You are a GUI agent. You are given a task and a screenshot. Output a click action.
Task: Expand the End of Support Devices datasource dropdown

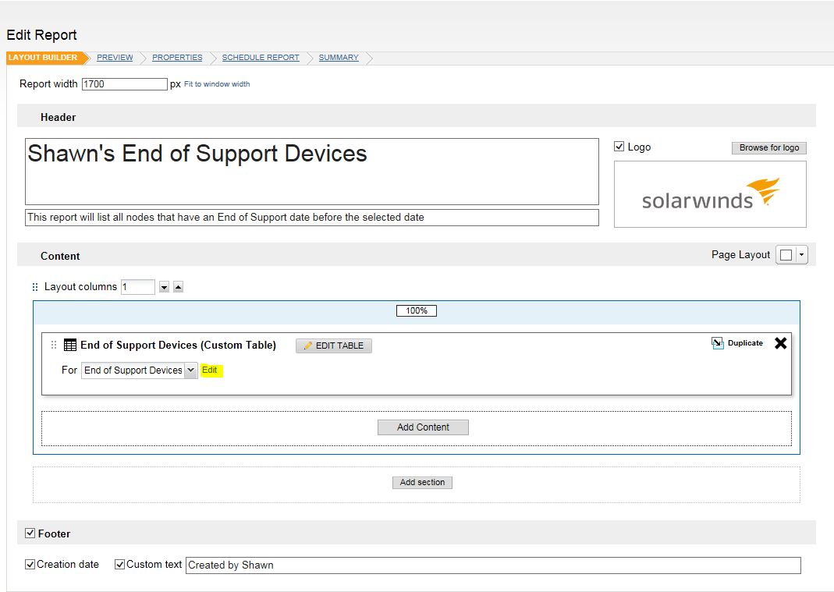pyautogui.click(x=191, y=370)
